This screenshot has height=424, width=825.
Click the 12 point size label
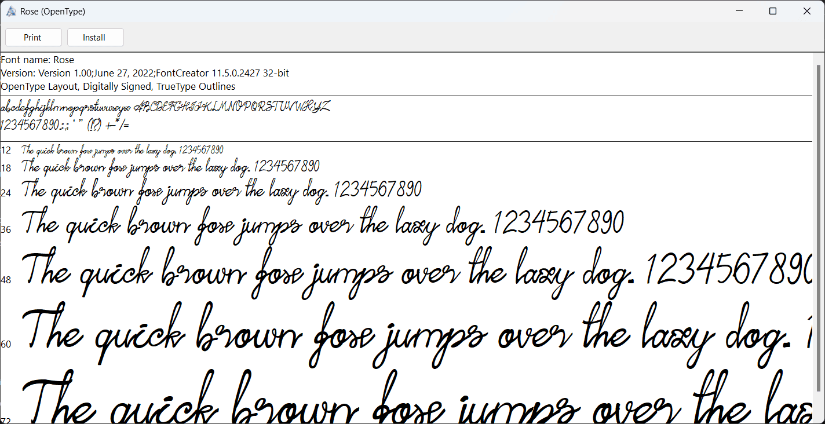6,149
